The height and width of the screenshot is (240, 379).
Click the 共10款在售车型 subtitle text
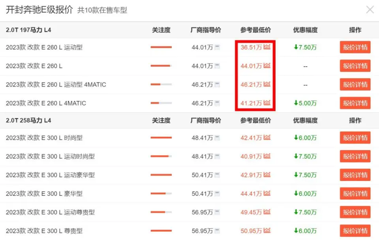[102, 10]
